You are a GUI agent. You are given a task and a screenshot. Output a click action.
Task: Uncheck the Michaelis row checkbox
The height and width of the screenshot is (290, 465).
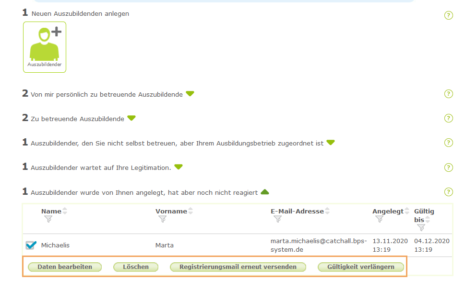pos(31,245)
